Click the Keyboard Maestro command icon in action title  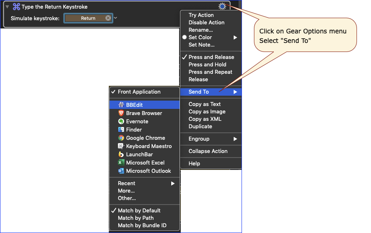tap(16, 7)
